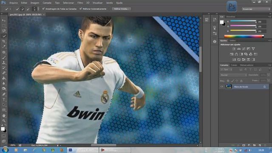Screen dimensions: 272x153
Task: Open the Opacidade dropdown arrow
Action: coord(269,75)
